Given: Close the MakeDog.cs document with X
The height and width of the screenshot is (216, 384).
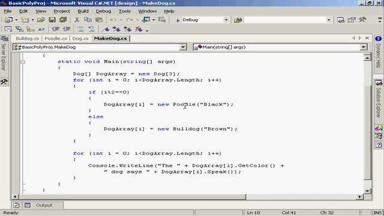Looking at the screenshot, I should 367,38.
